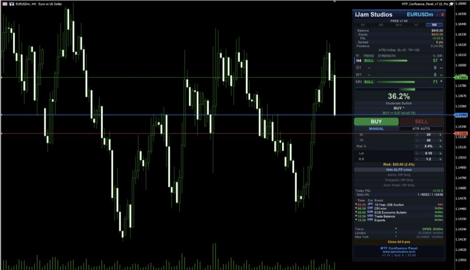This screenshot has height=270, width=470.
Task: Click the H4 direction up arrow
Action: (441, 61)
